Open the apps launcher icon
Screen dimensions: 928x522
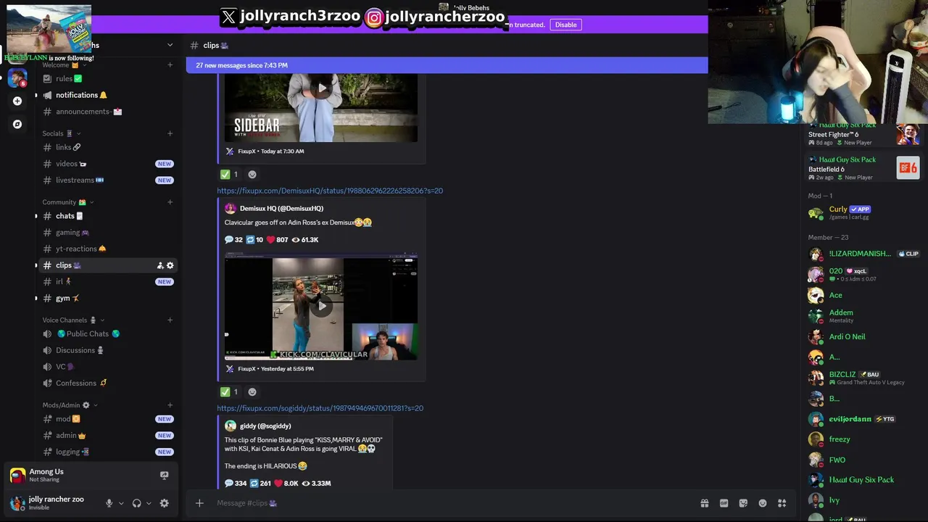coord(782,503)
